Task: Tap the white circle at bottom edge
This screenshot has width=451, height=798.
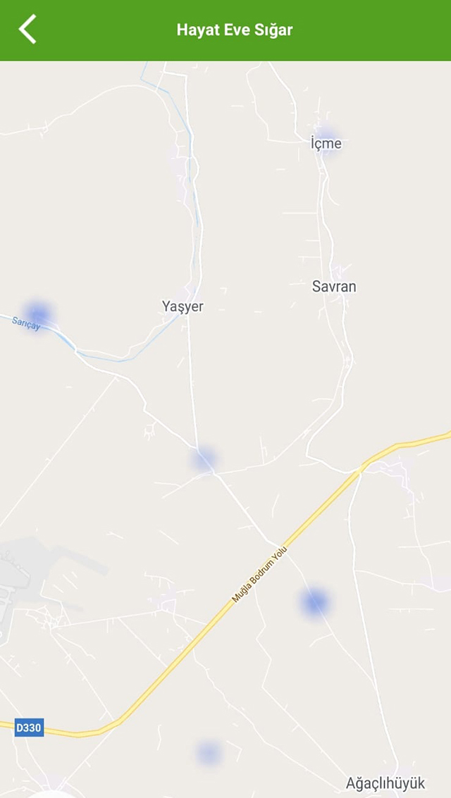Action: 52,795
